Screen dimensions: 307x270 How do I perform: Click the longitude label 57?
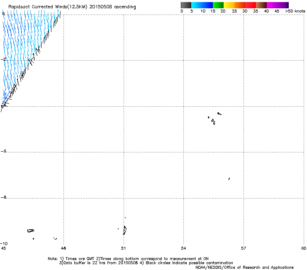[244, 248]
